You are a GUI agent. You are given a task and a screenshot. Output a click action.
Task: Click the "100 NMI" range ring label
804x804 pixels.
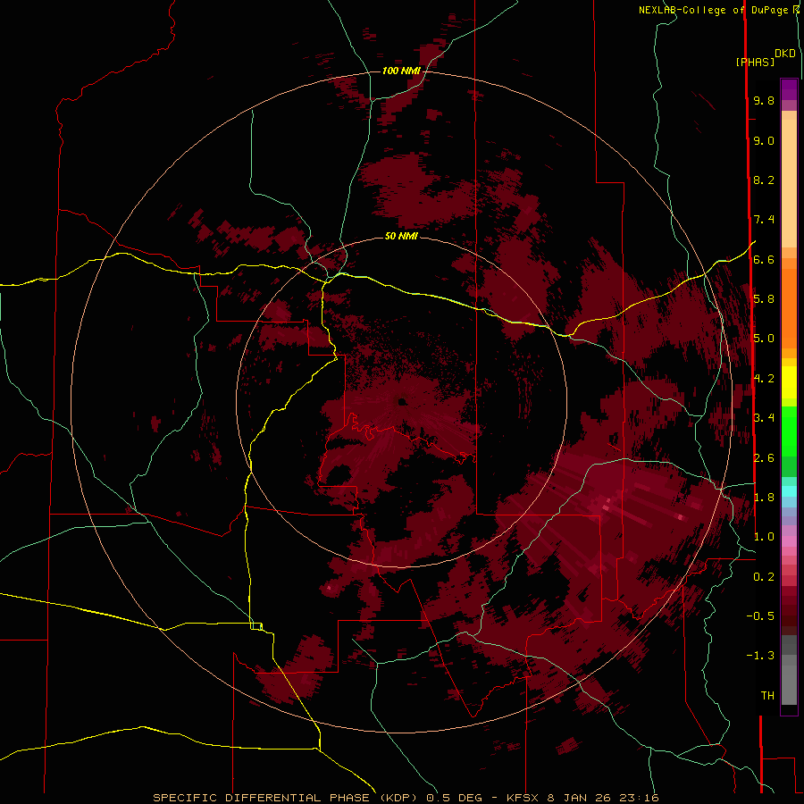[401, 71]
